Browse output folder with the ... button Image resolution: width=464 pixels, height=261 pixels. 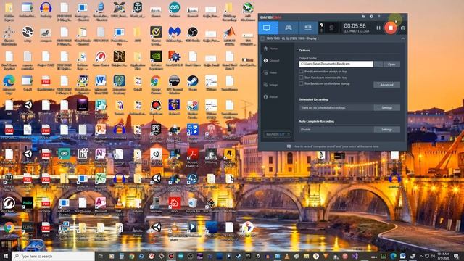(x=378, y=65)
